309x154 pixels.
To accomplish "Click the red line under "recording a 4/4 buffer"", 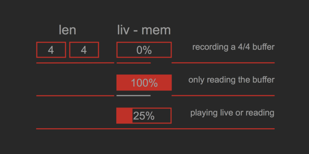I will pyautogui.click(x=223, y=62).
